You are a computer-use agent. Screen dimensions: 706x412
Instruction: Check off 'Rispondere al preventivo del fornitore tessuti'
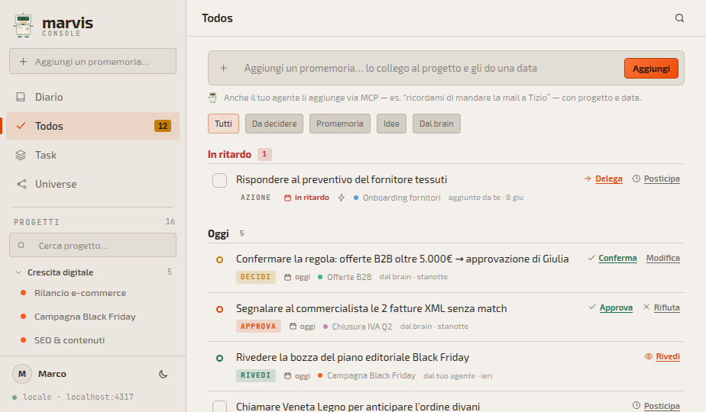[220, 180]
